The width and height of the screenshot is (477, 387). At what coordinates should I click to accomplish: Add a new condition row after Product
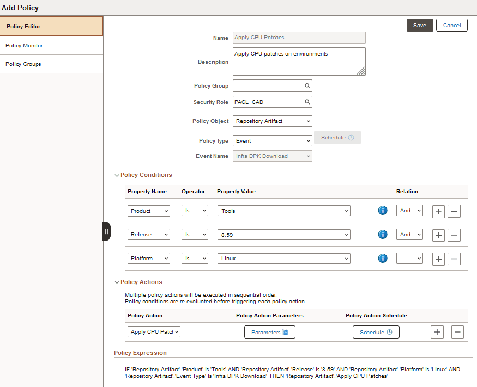[x=438, y=211]
